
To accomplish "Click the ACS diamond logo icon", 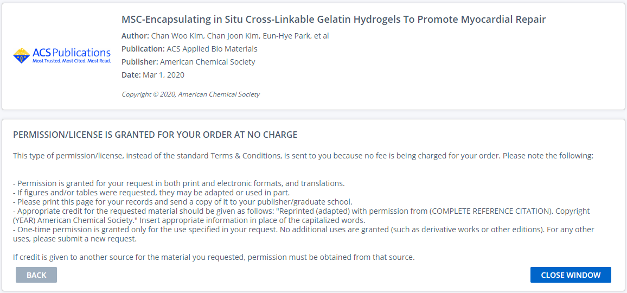I will click(22, 55).
